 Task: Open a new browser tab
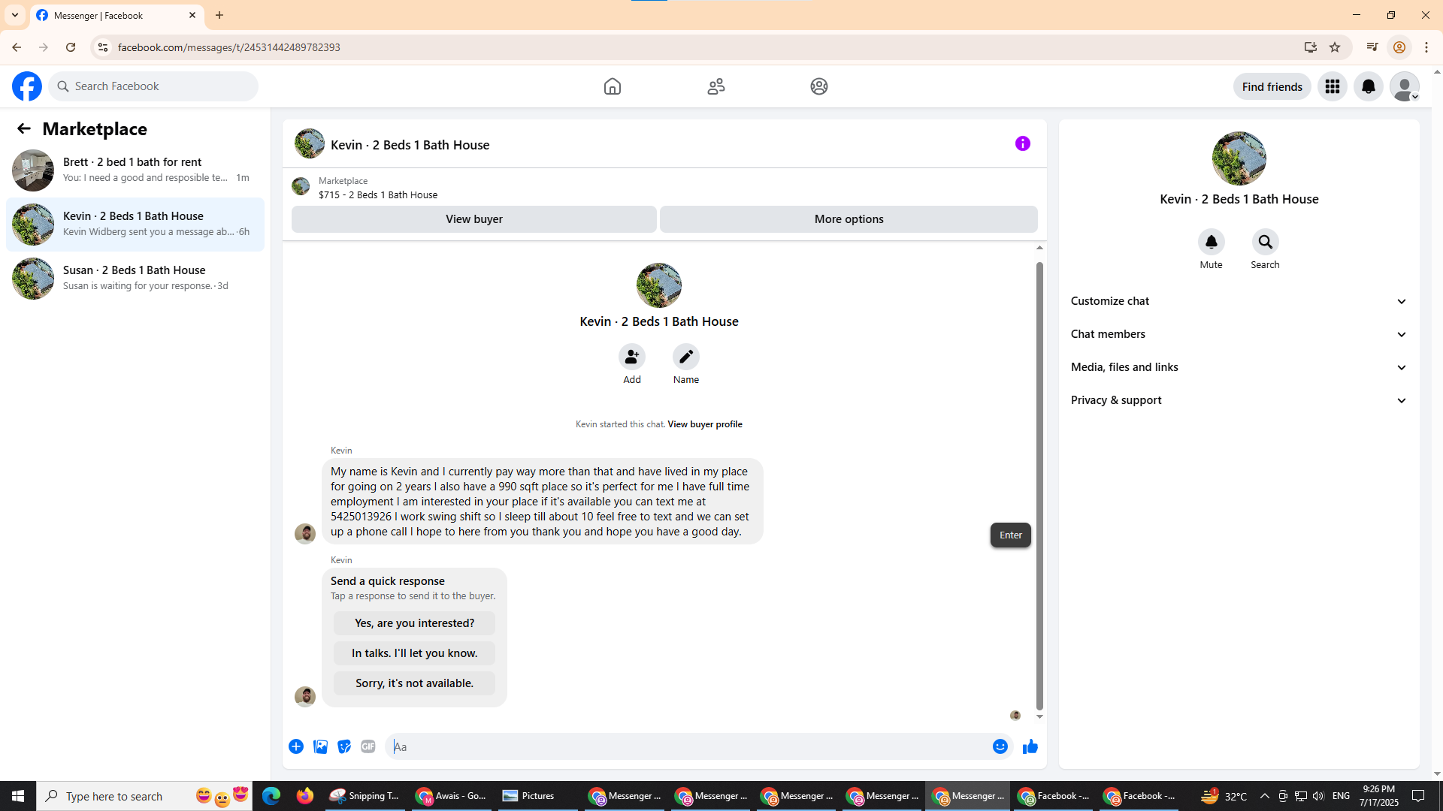[x=219, y=15]
